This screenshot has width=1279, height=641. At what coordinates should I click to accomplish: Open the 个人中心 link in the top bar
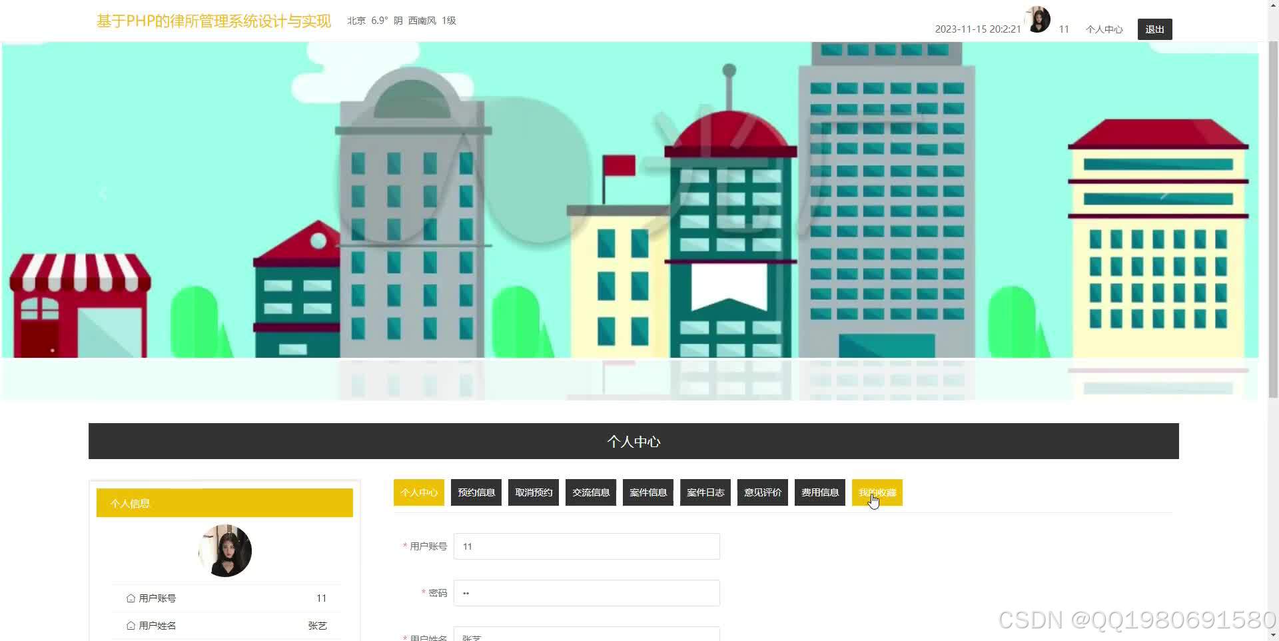tap(1104, 29)
